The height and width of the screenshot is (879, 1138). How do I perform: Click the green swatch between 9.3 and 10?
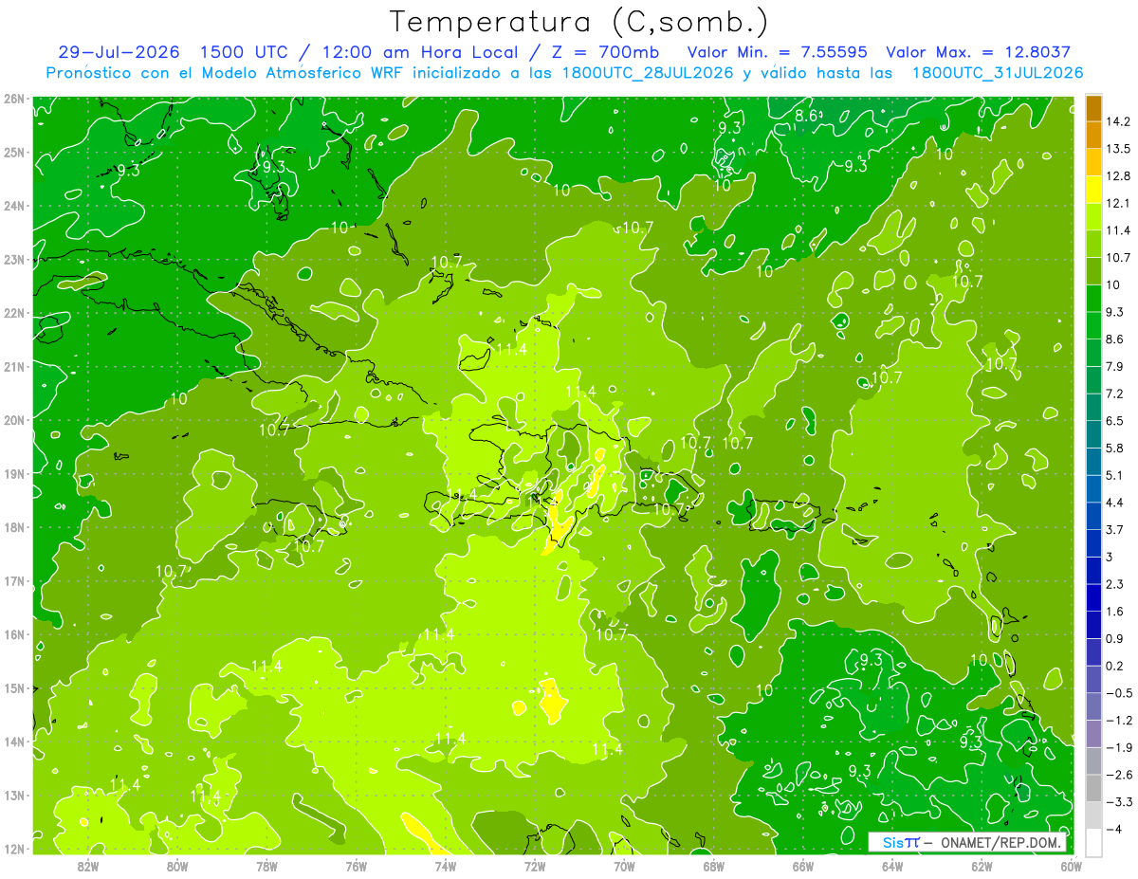coord(1093,299)
